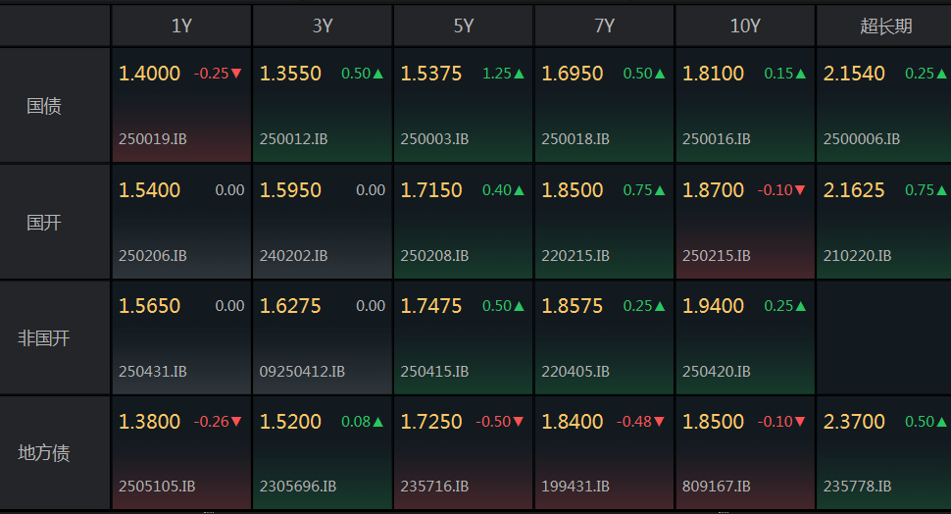Click the green up arrow in 国债 超长期 cell
Screen dimensions: 951x514
942,74
